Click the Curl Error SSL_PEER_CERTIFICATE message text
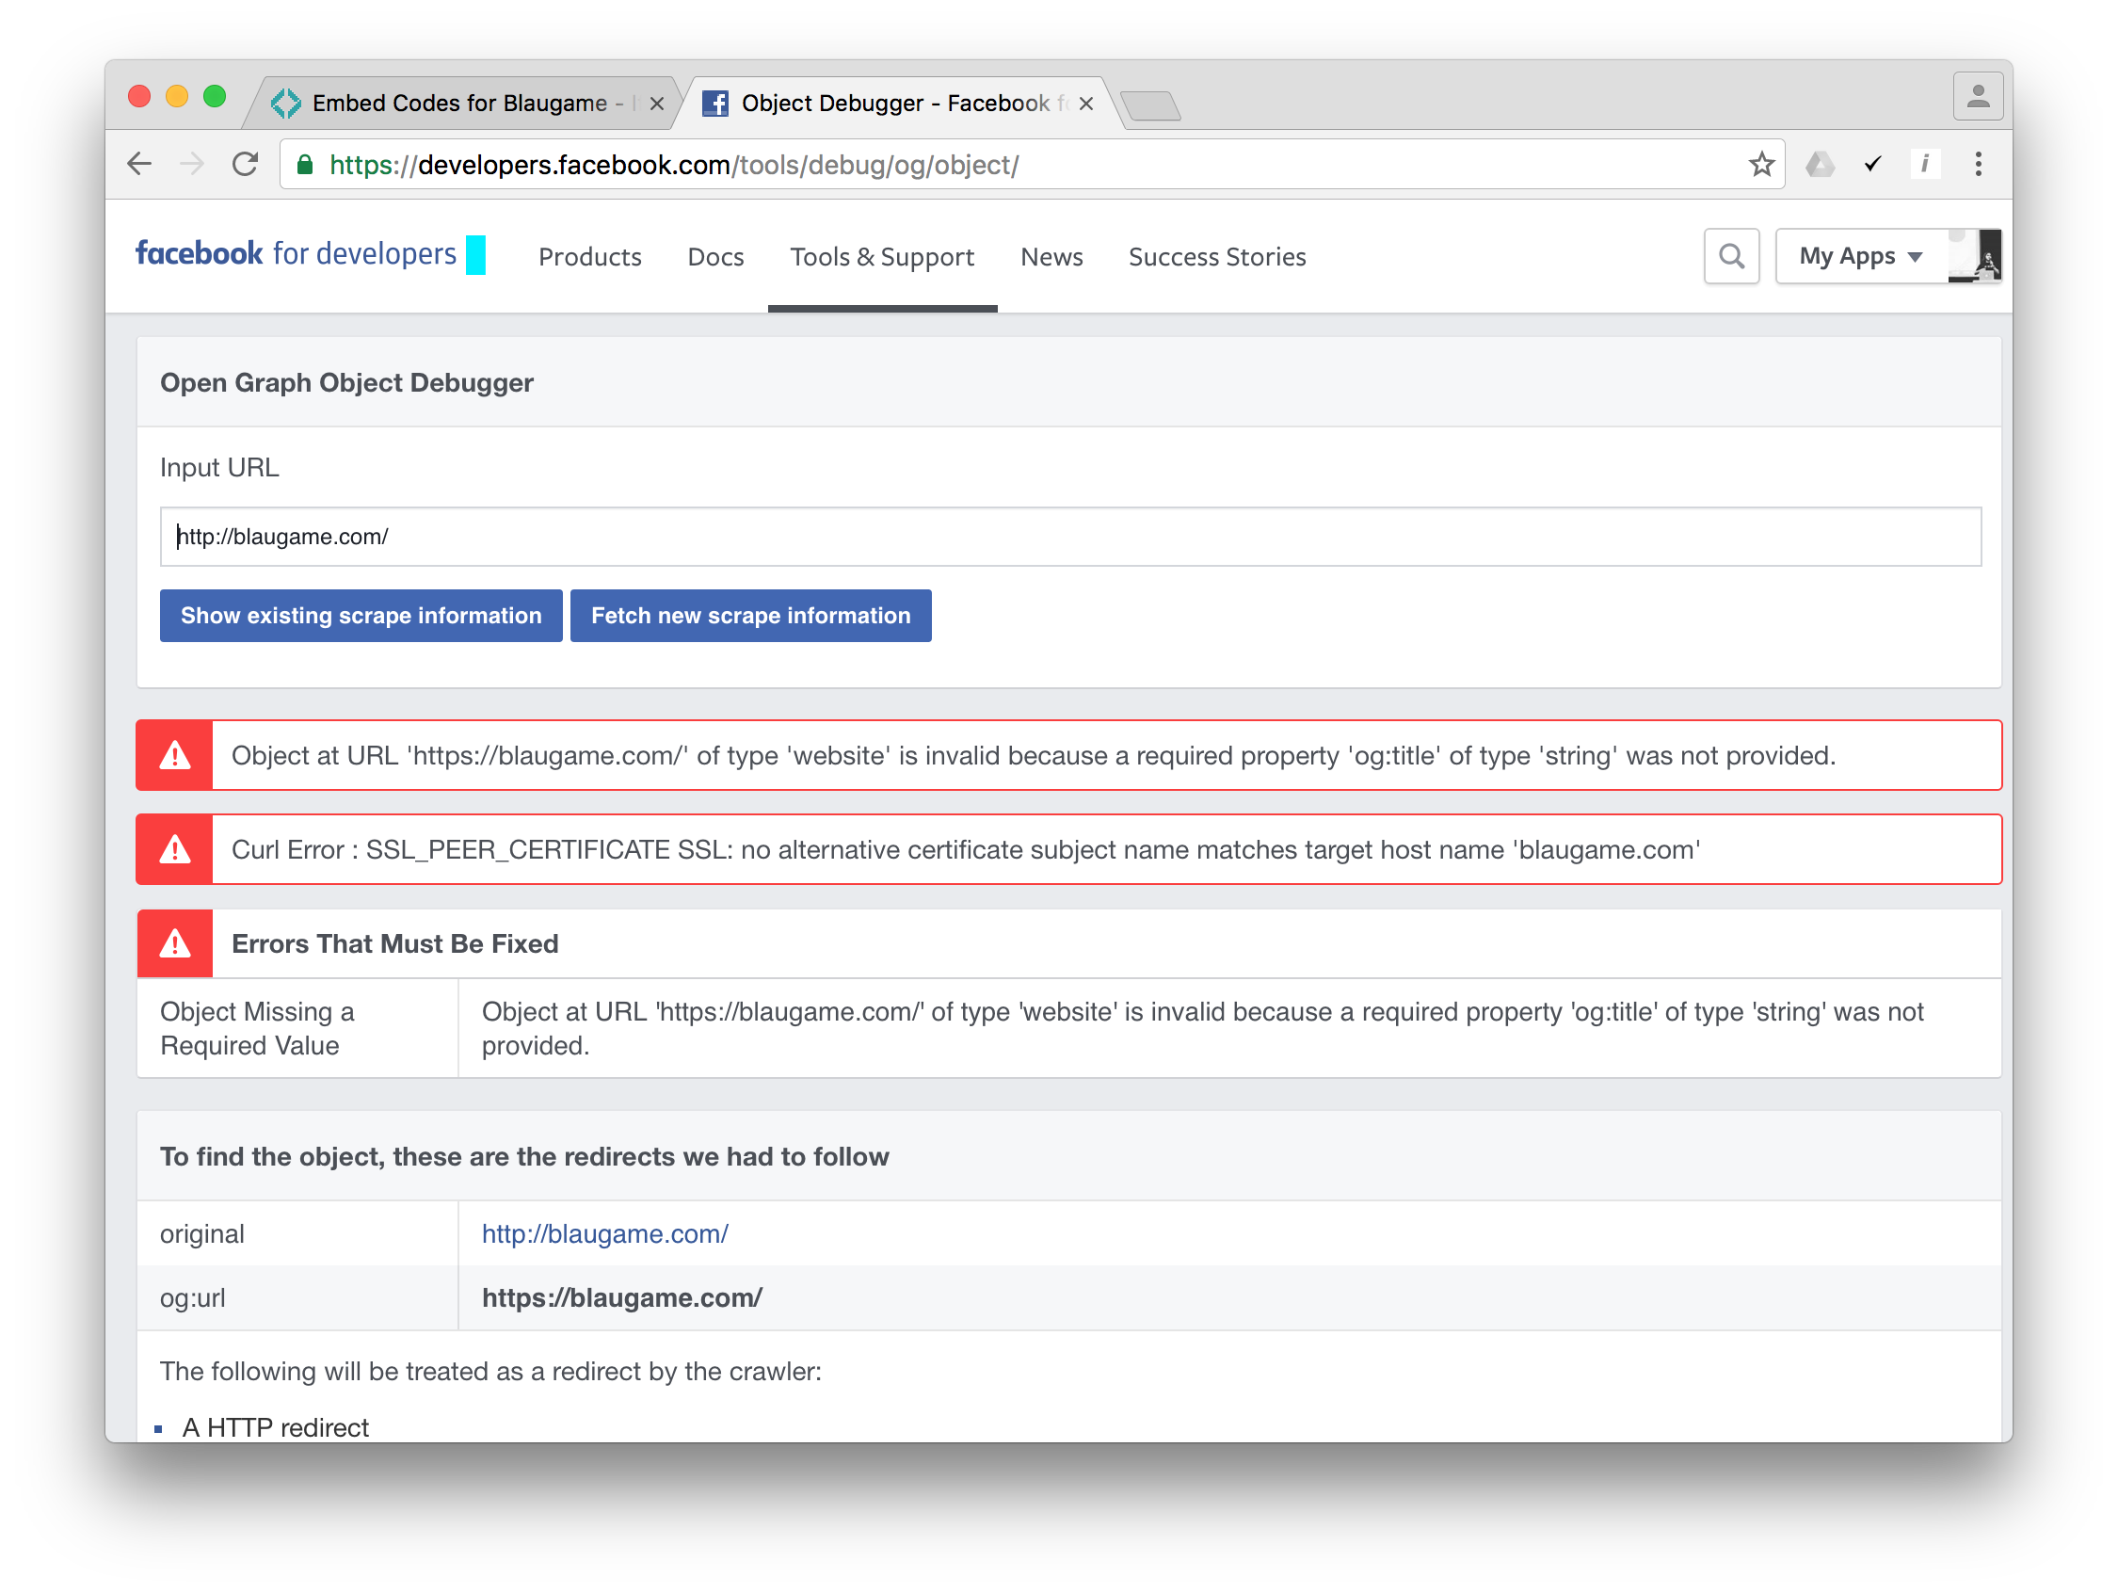 tap(965, 849)
